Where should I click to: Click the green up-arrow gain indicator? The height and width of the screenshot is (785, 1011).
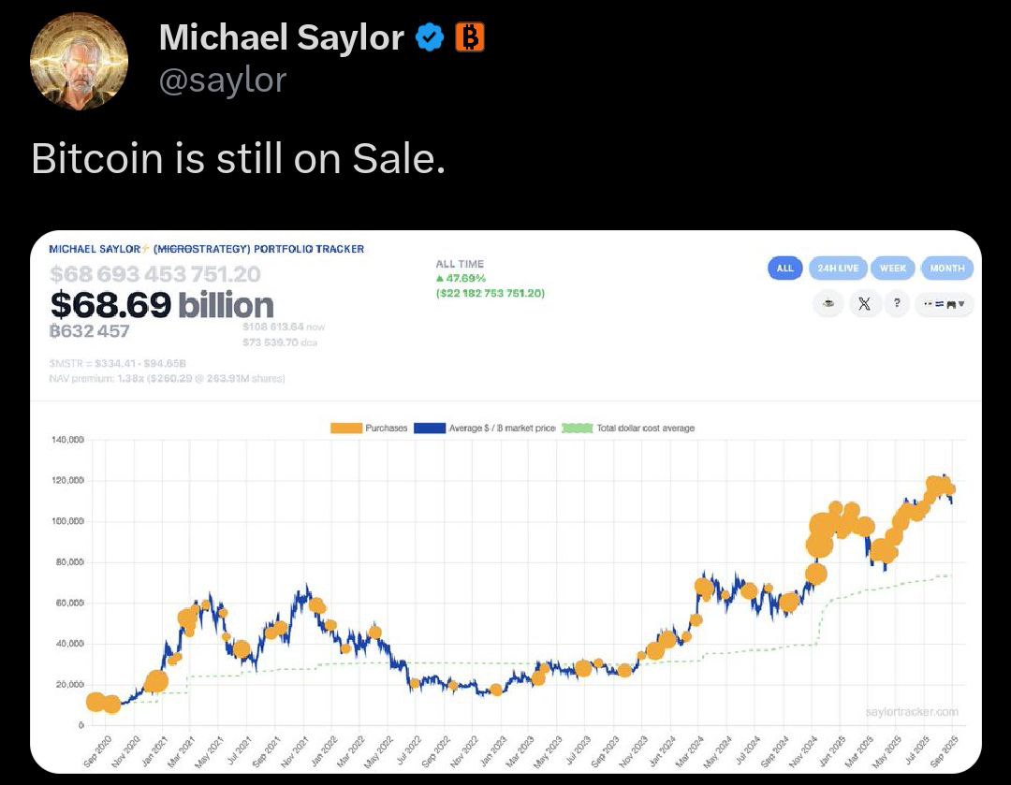[441, 278]
